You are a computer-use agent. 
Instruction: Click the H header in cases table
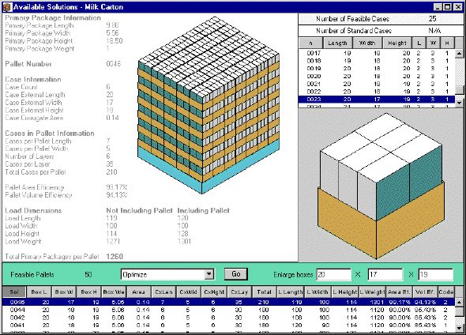[x=447, y=43]
